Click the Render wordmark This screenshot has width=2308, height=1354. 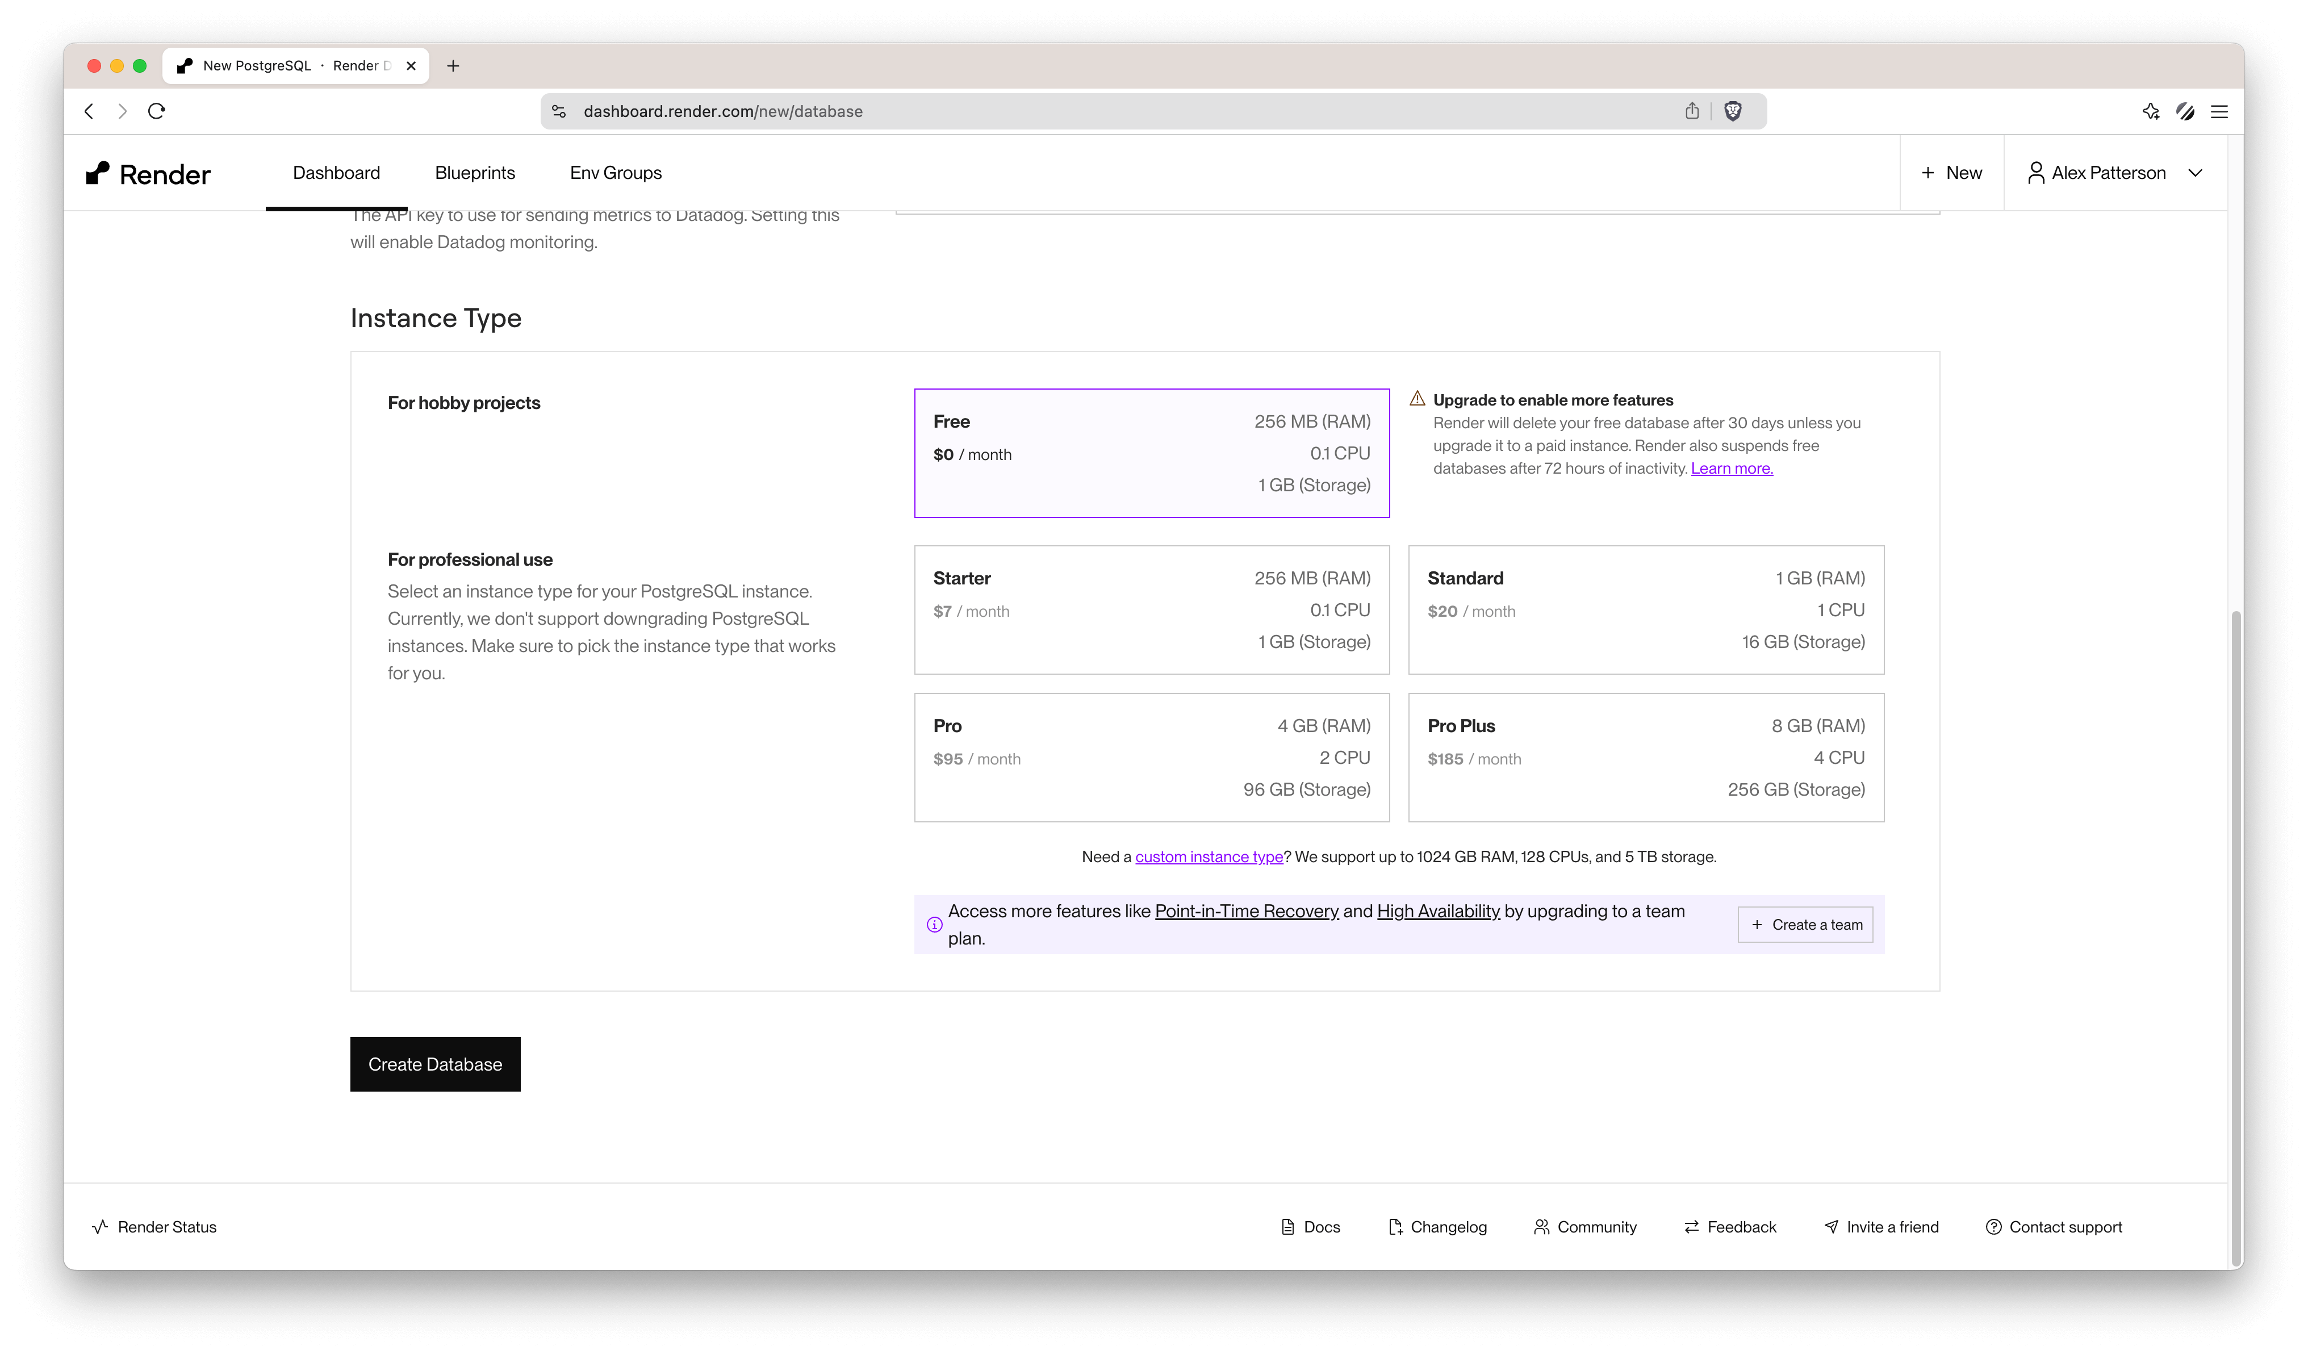click(x=165, y=174)
